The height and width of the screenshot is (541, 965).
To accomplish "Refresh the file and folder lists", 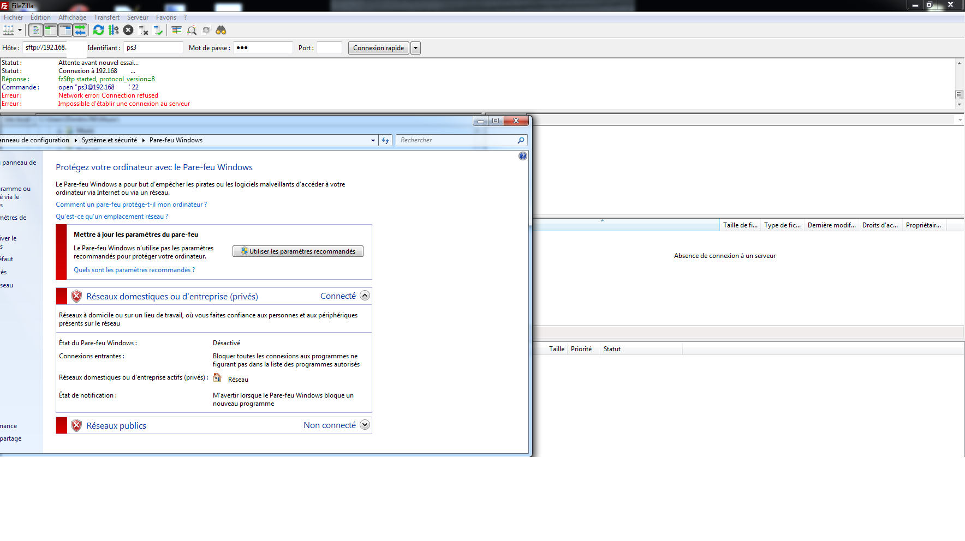I will [x=98, y=30].
